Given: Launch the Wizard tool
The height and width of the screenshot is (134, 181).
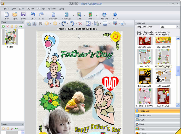Looking at the screenshot, I should tap(104, 15).
